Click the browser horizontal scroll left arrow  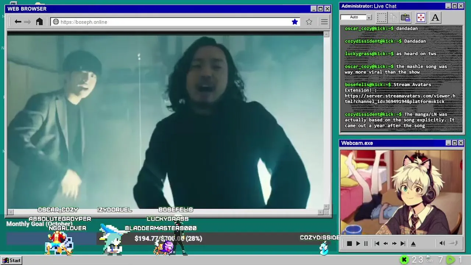pos(10,212)
